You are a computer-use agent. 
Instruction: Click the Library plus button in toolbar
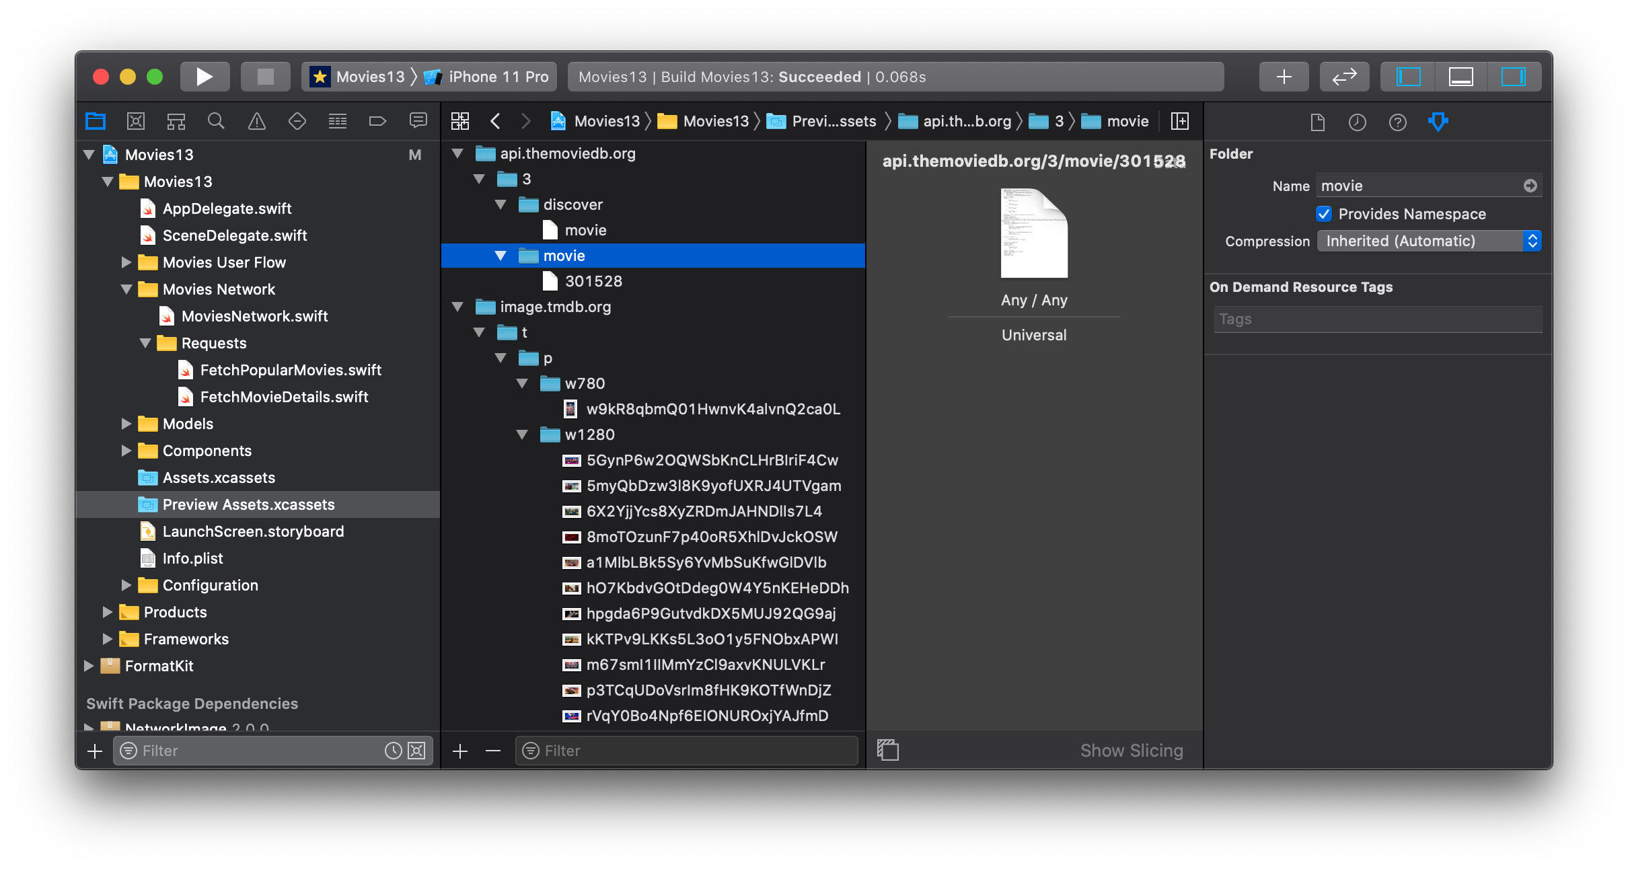point(1284,77)
